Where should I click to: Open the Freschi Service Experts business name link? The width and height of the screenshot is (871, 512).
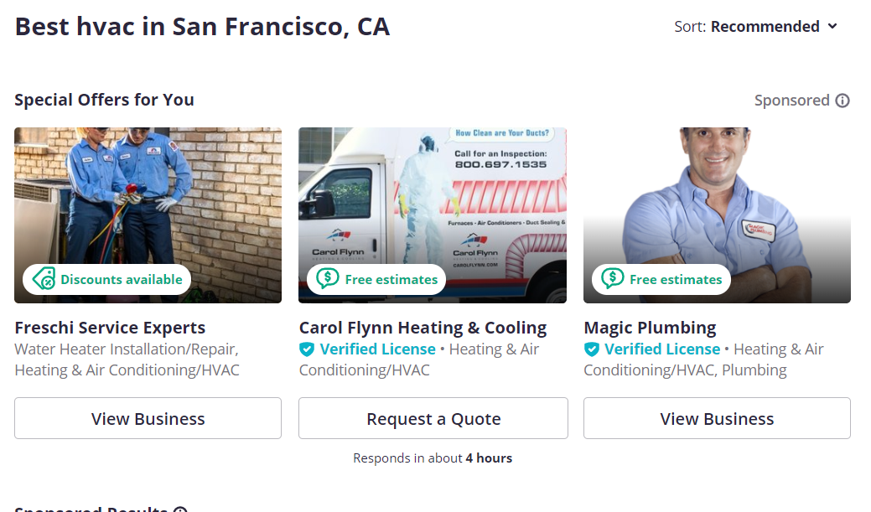tap(110, 328)
